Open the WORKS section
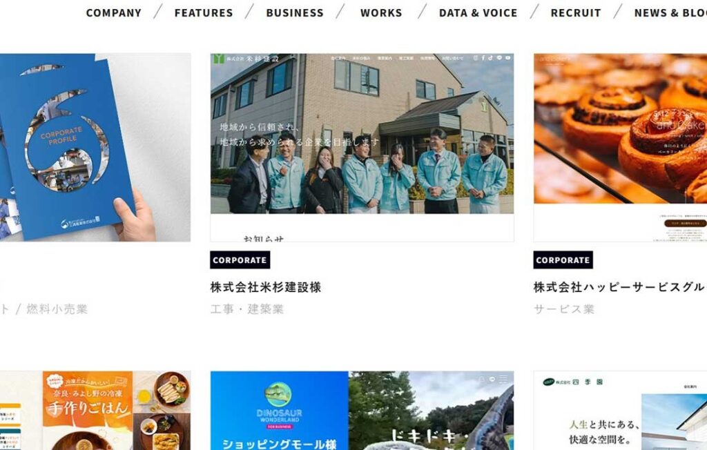 381,13
